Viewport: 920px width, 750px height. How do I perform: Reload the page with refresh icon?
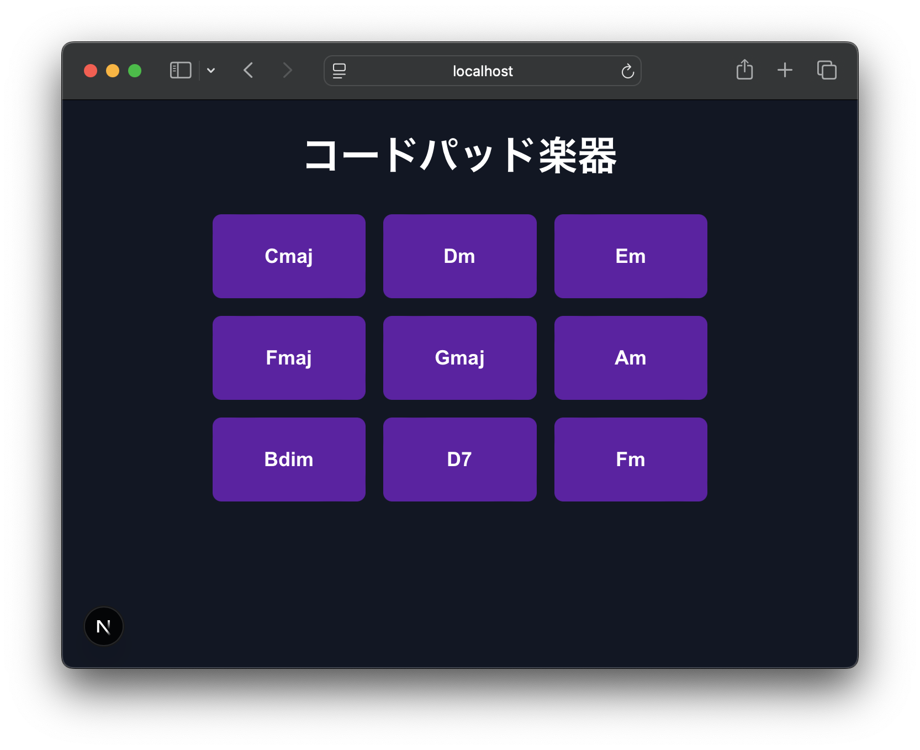[x=627, y=71]
